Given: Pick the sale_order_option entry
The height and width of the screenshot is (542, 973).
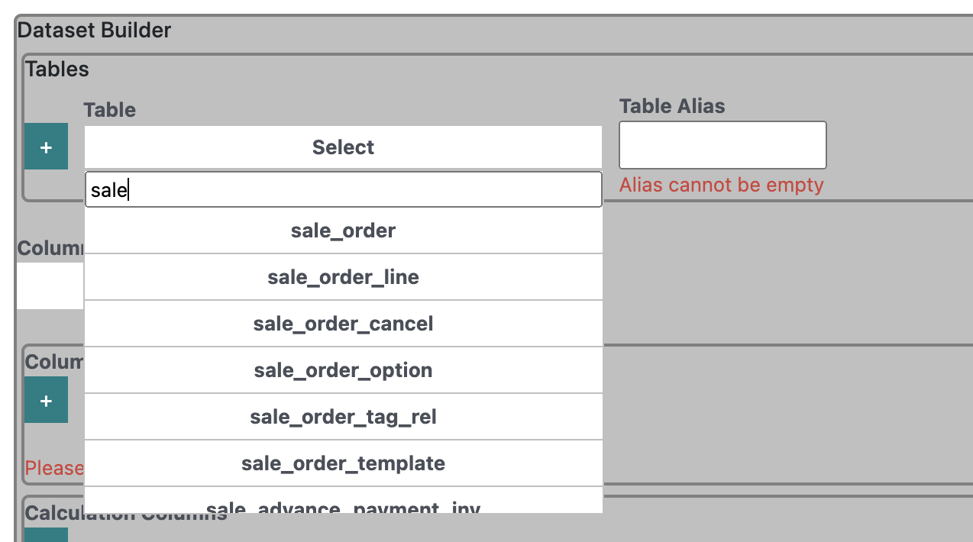Looking at the screenshot, I should [343, 370].
